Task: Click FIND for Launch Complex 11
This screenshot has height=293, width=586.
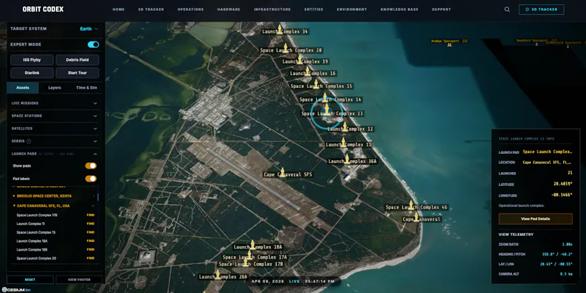Action: click(90, 224)
